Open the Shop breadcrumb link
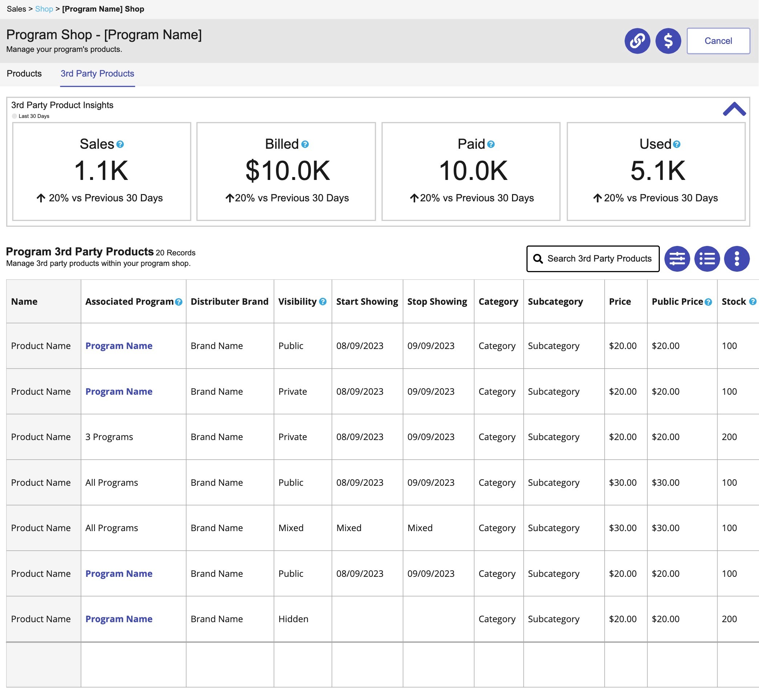 (x=44, y=9)
